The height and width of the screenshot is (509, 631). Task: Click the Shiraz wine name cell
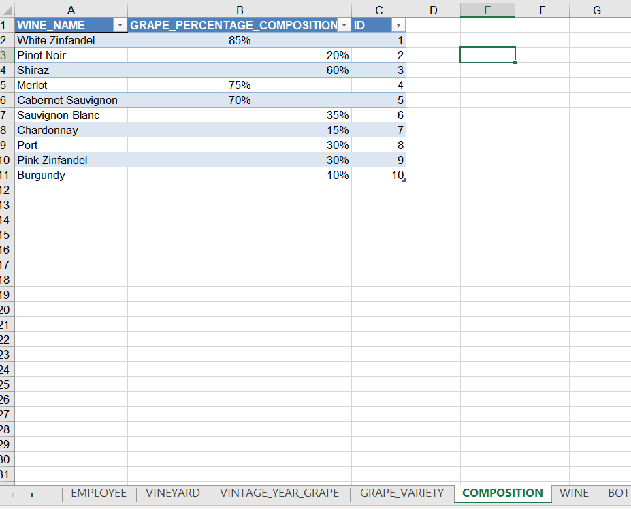point(71,69)
